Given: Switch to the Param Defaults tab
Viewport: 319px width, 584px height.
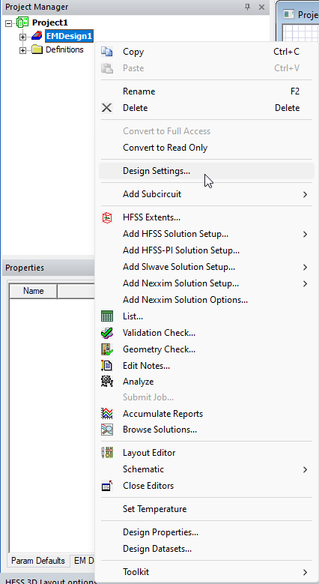Looking at the screenshot, I should coord(38,561).
